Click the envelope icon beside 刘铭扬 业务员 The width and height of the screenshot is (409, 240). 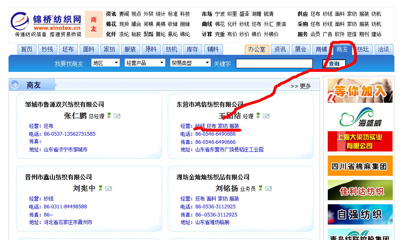tap(268, 189)
